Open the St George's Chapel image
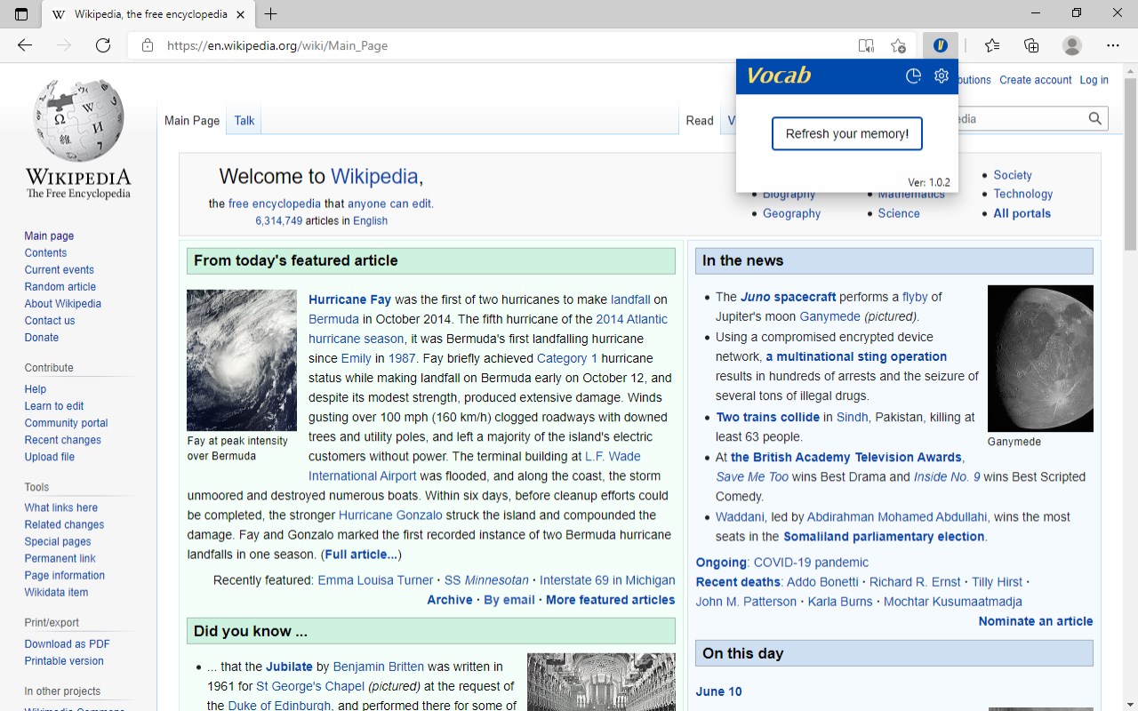 coord(601,683)
